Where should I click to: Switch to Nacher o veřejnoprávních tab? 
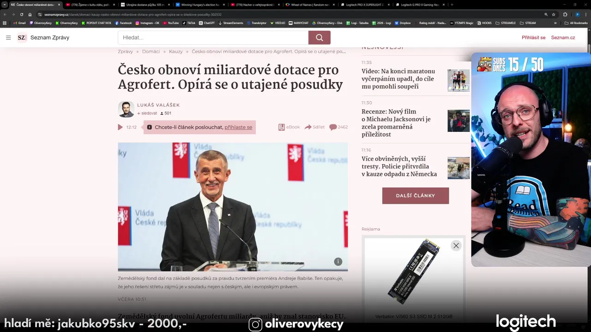click(x=255, y=5)
